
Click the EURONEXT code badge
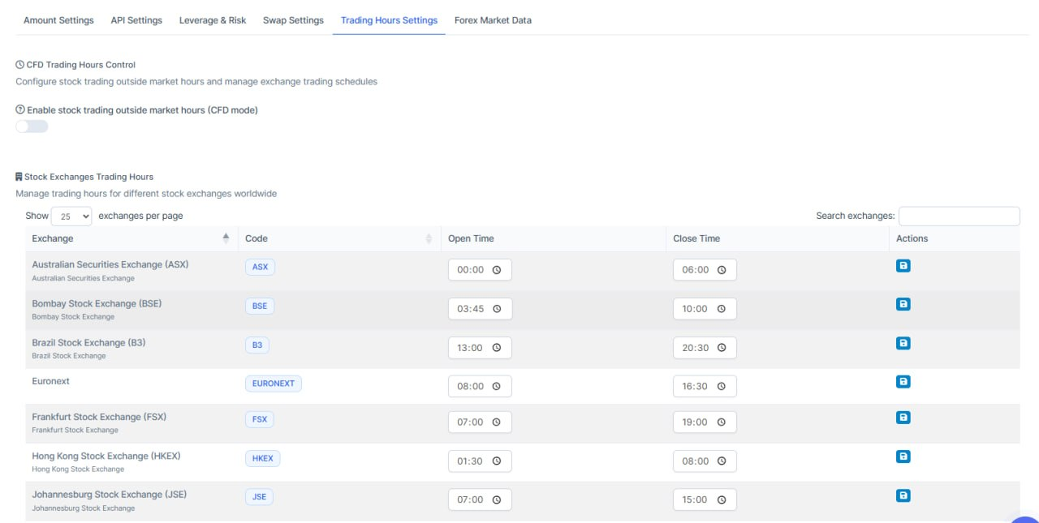coord(274,384)
